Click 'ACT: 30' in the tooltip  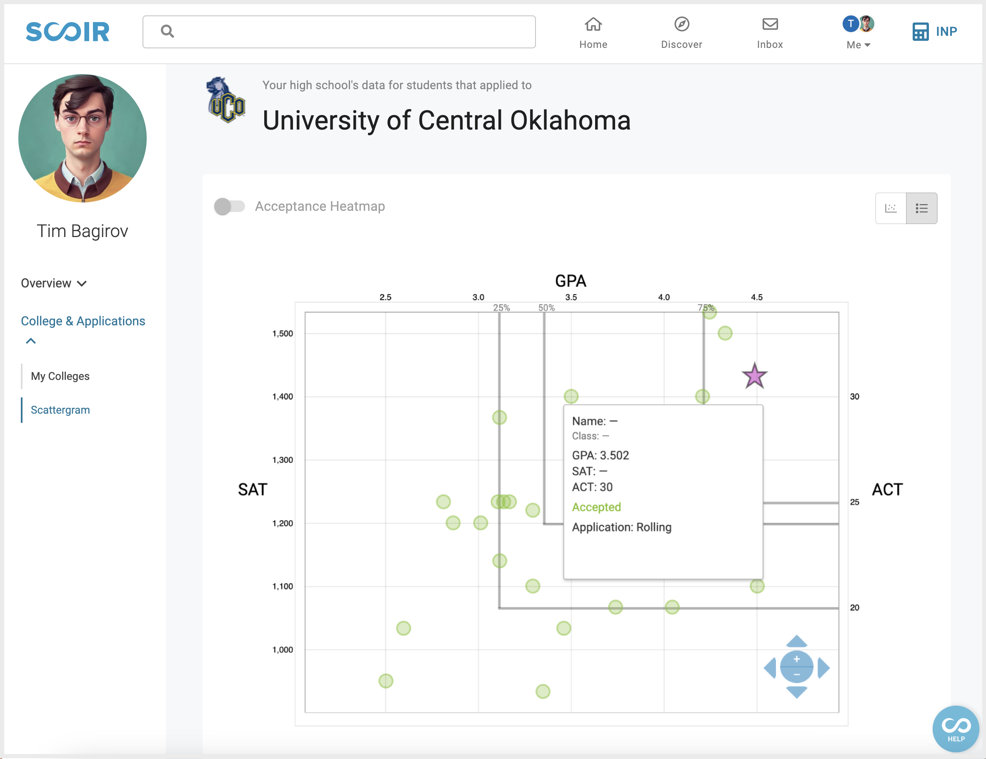(592, 487)
